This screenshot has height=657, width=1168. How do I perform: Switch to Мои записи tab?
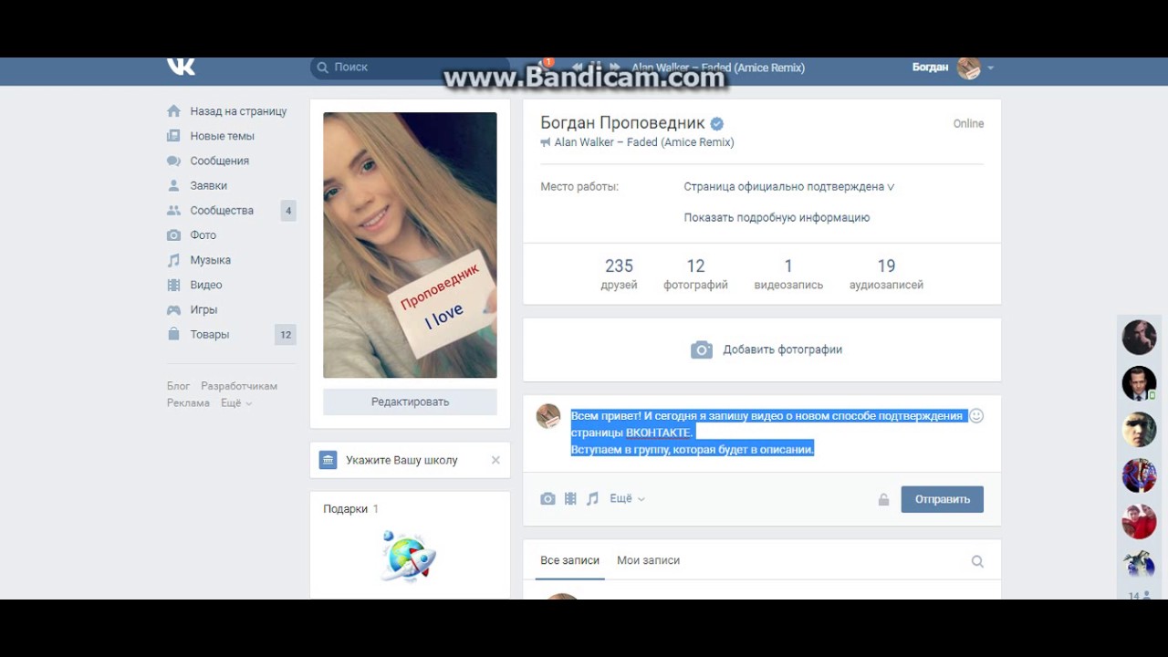click(x=648, y=560)
